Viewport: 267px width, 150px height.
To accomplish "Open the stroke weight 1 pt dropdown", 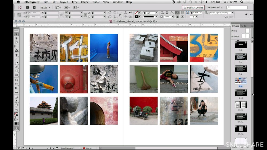I will coord(156,13).
